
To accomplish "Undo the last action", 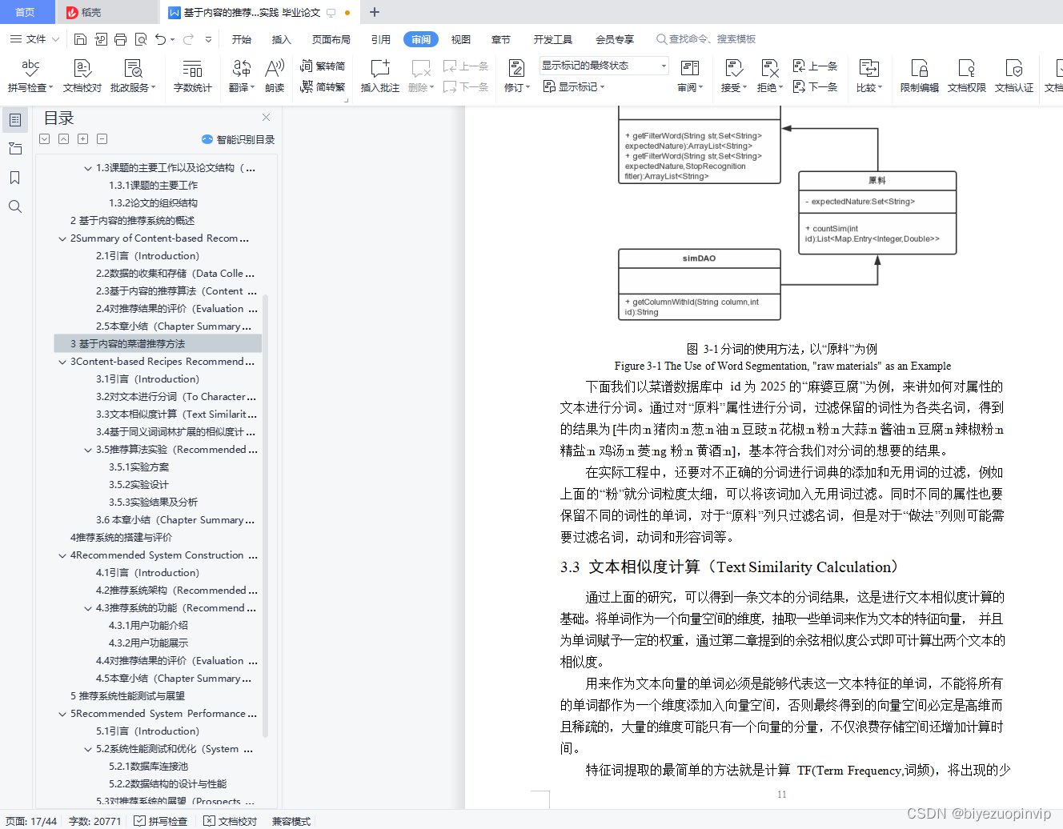I will (161, 39).
